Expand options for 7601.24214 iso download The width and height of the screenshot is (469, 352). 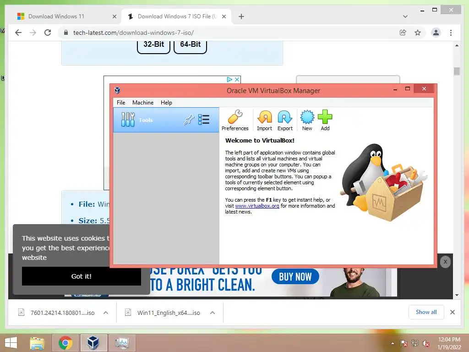tap(106, 313)
